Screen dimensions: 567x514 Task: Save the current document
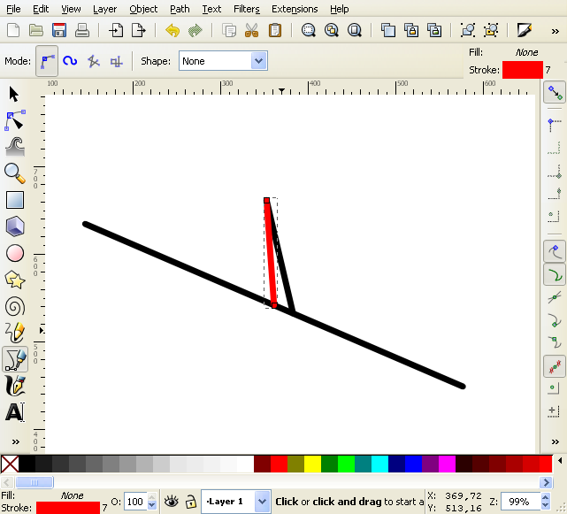(x=59, y=30)
